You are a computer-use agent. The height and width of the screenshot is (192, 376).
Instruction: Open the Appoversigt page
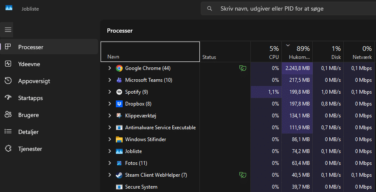pyautogui.click(x=49, y=81)
